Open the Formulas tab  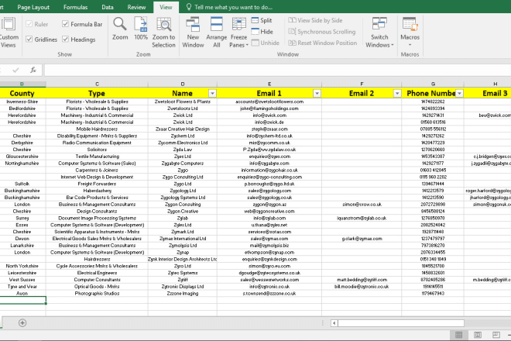pyautogui.click(x=75, y=7)
